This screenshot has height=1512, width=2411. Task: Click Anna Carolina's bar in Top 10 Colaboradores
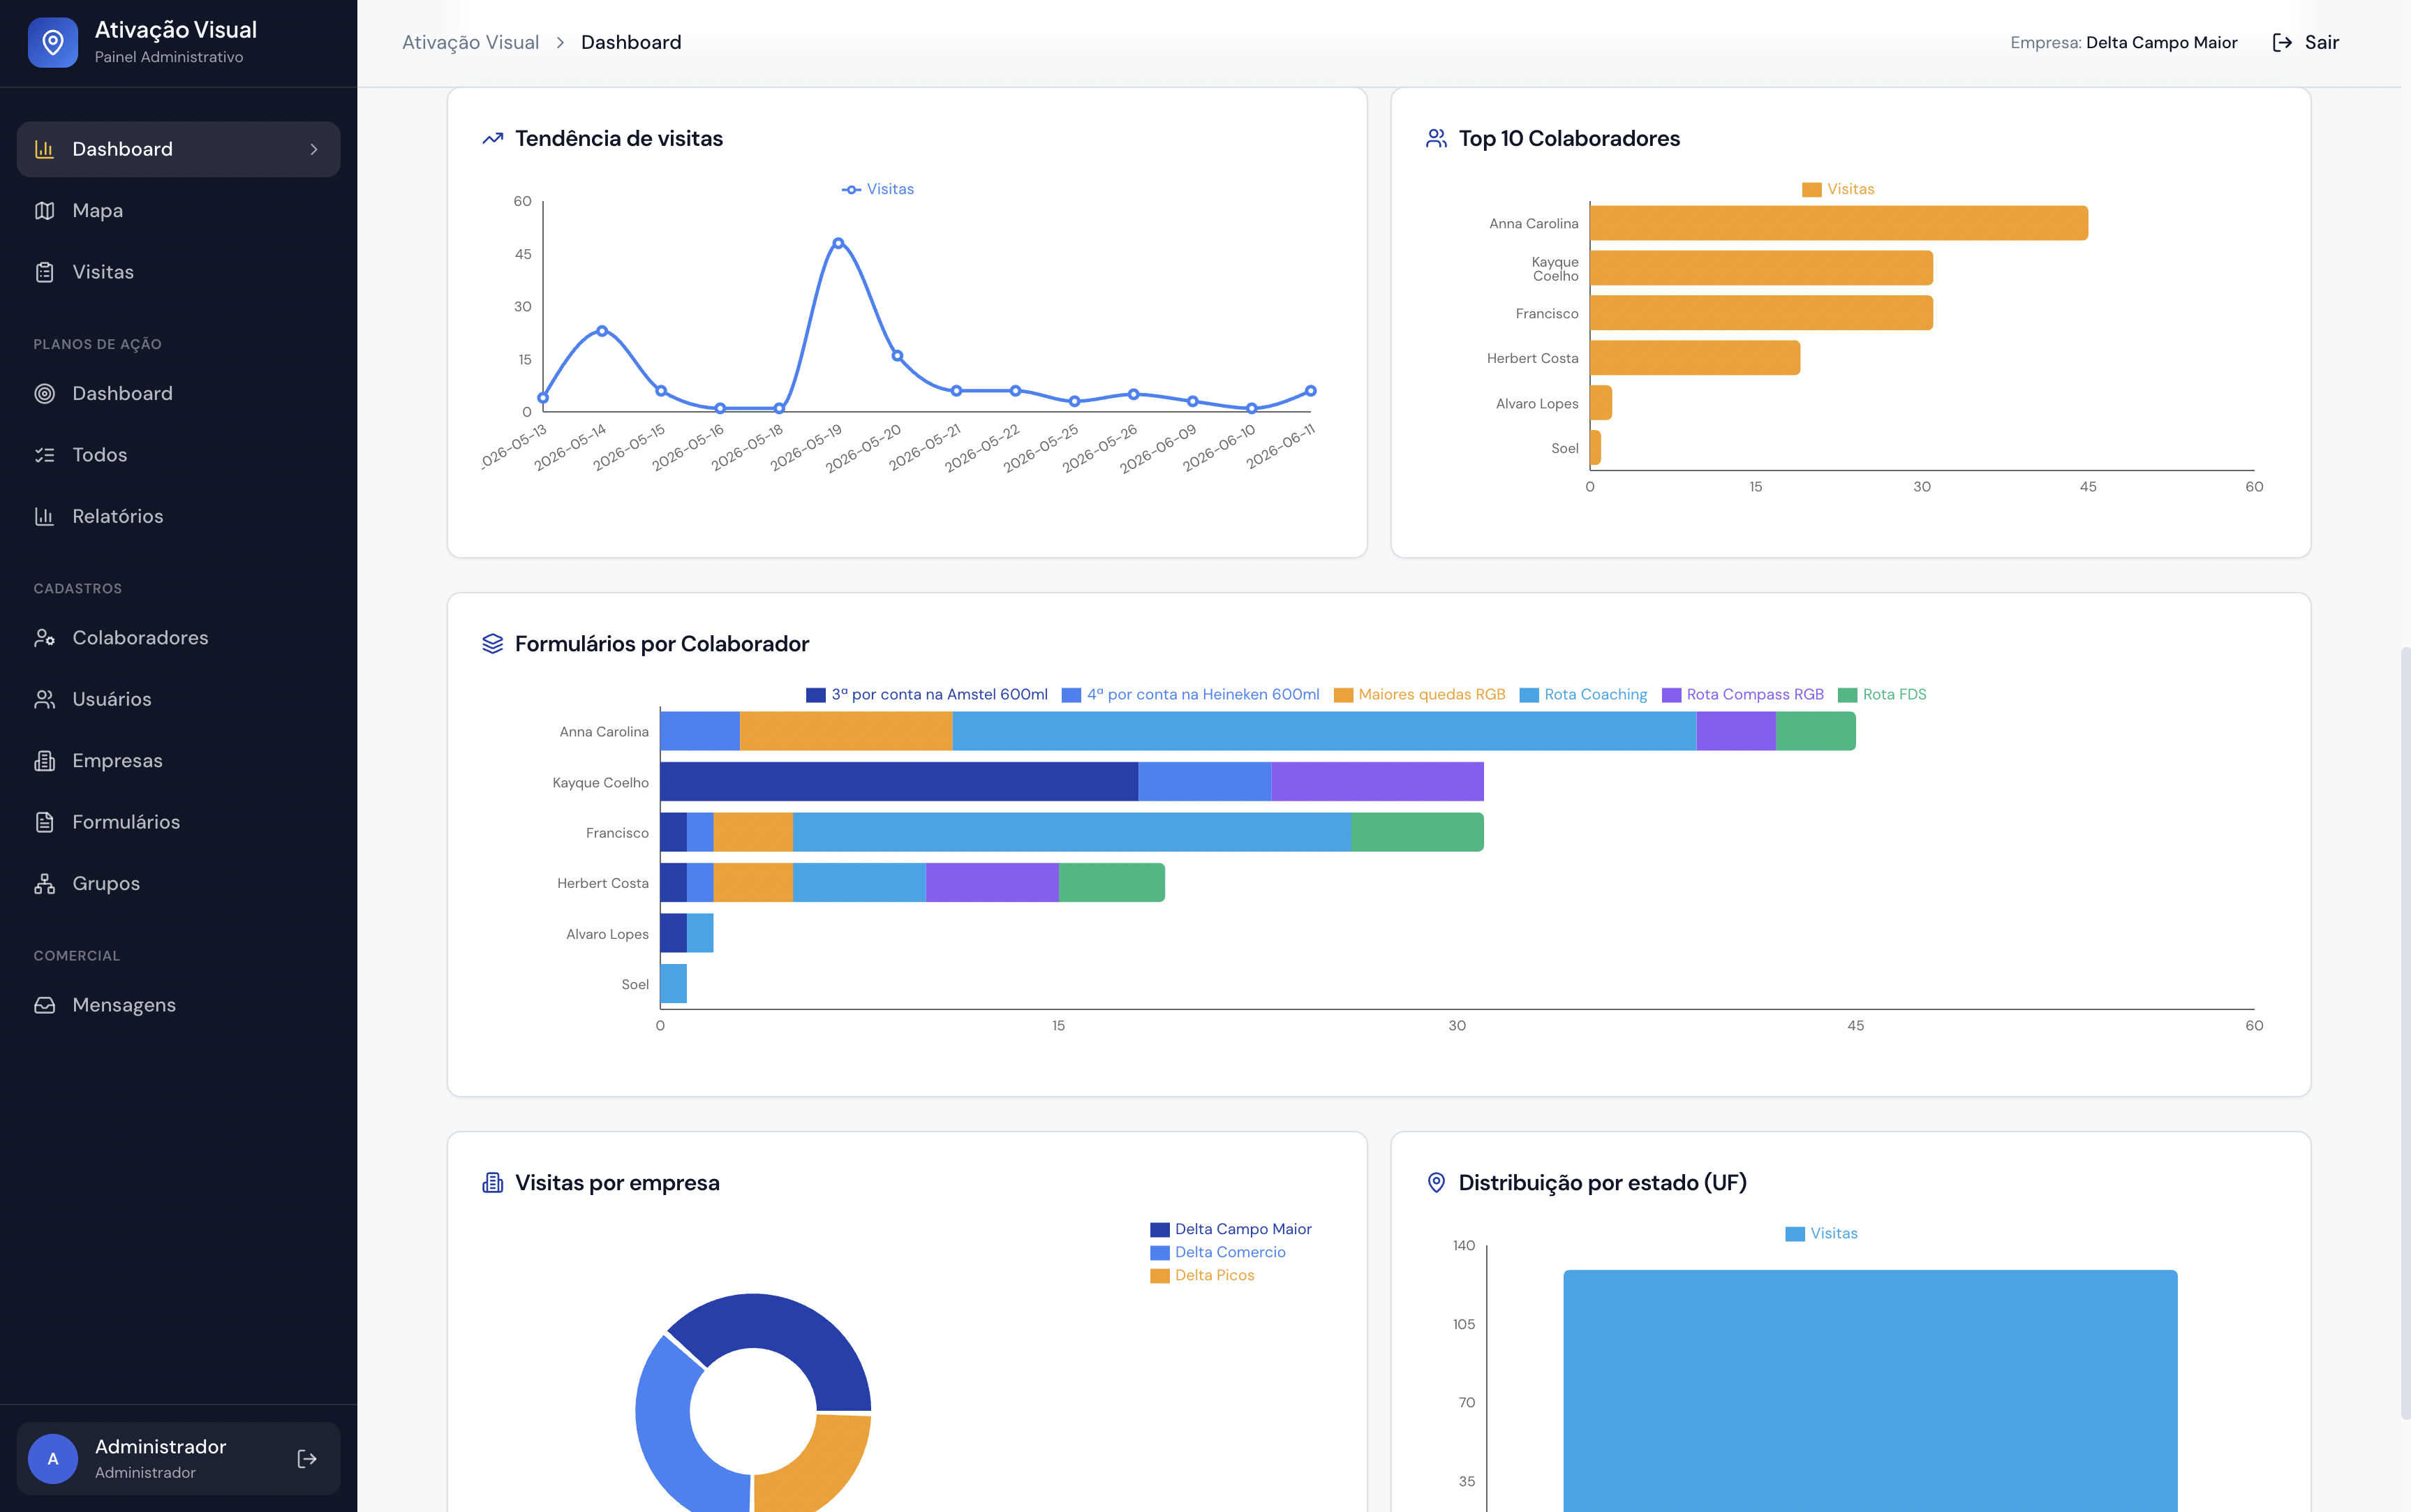pyautogui.click(x=1839, y=223)
